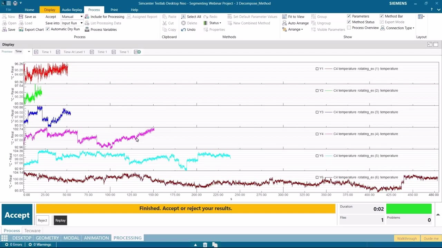Click the split display layout icon
The image size is (442, 248).
coord(430,44)
